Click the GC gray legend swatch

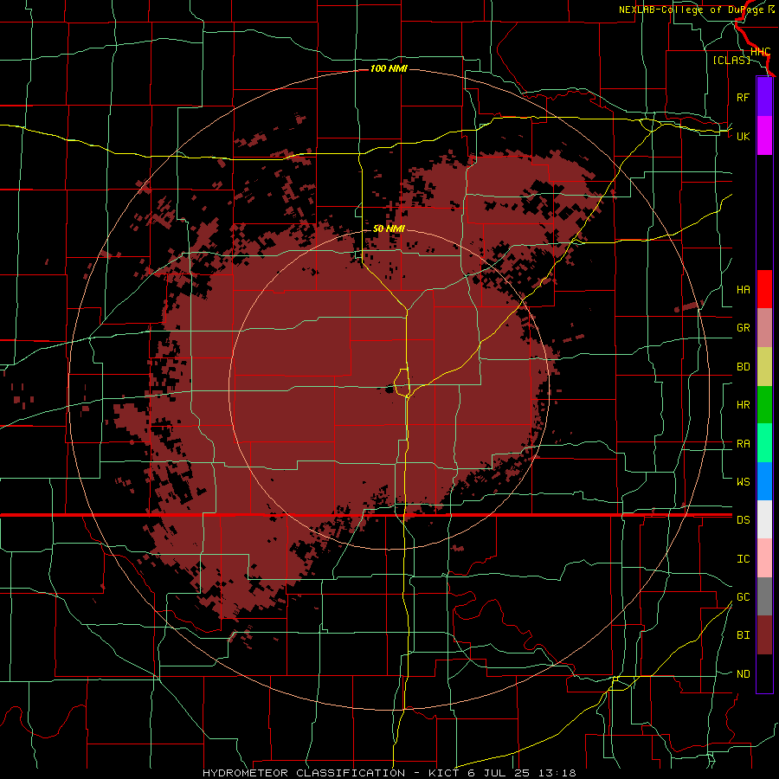[x=764, y=596]
